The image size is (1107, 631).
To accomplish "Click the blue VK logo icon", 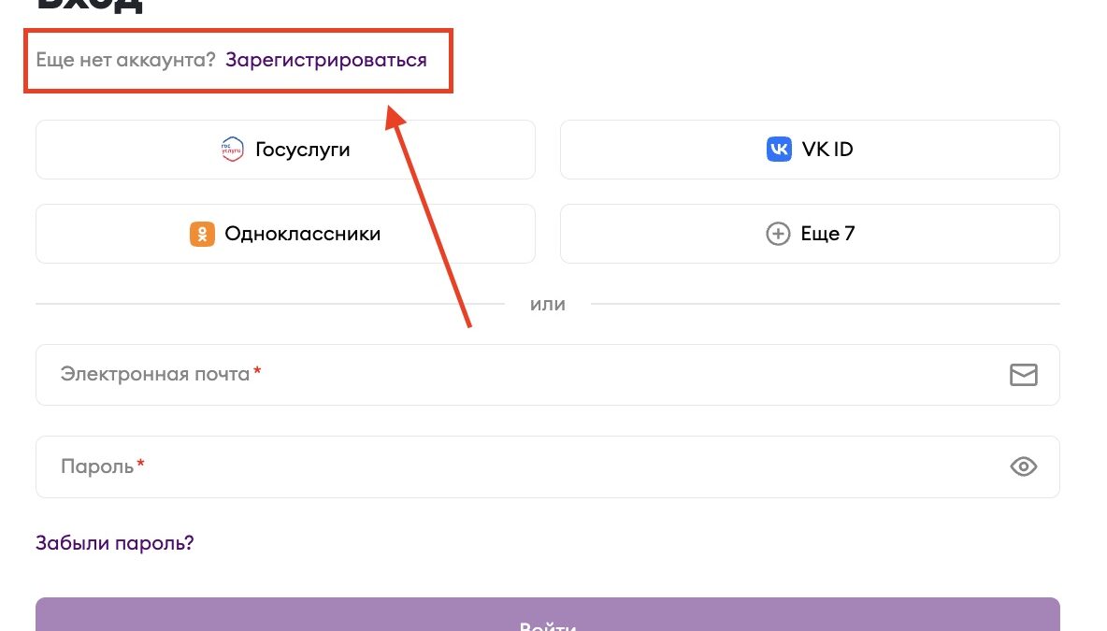I will point(779,150).
